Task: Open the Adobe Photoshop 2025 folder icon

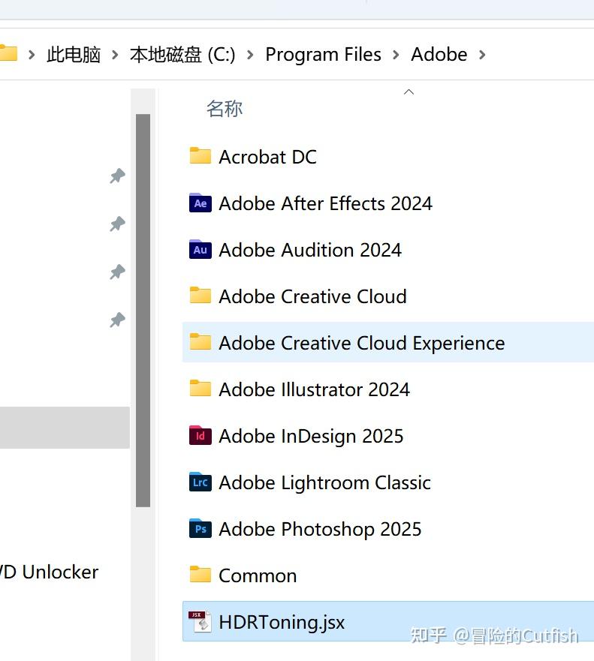Action: coord(200,529)
